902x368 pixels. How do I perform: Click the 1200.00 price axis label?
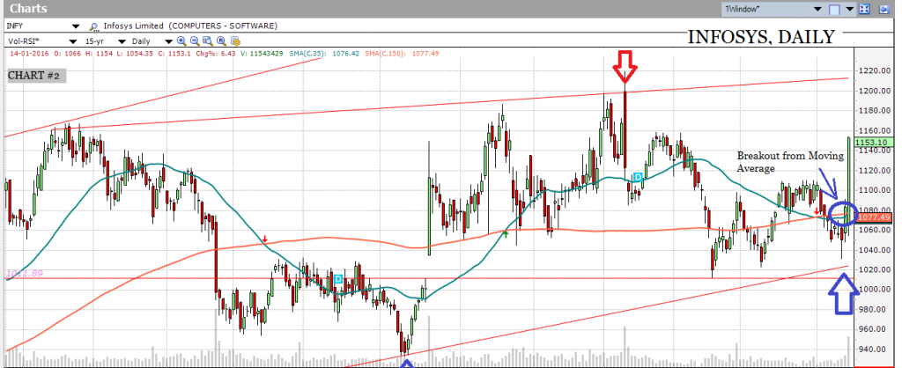coord(873,91)
